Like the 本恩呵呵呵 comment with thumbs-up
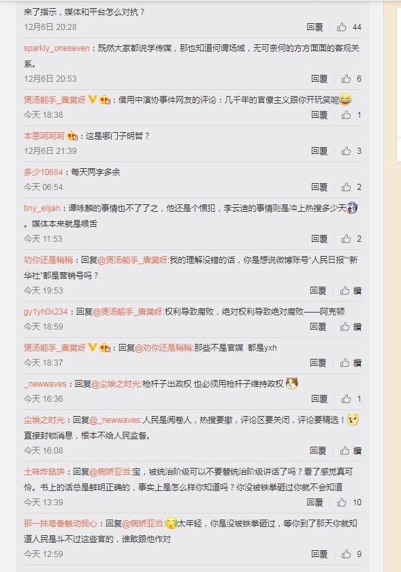 347,151
